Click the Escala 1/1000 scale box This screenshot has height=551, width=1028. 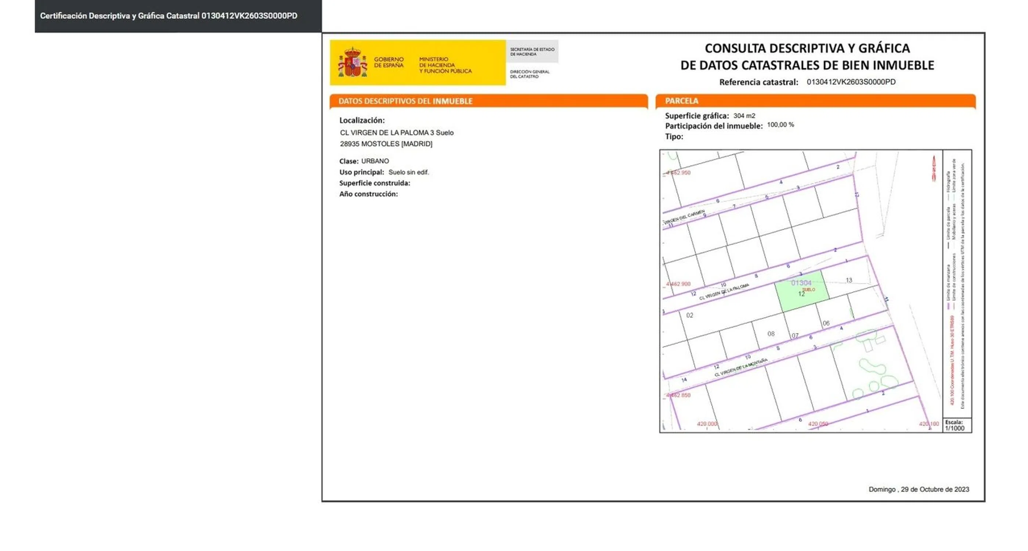click(x=957, y=425)
